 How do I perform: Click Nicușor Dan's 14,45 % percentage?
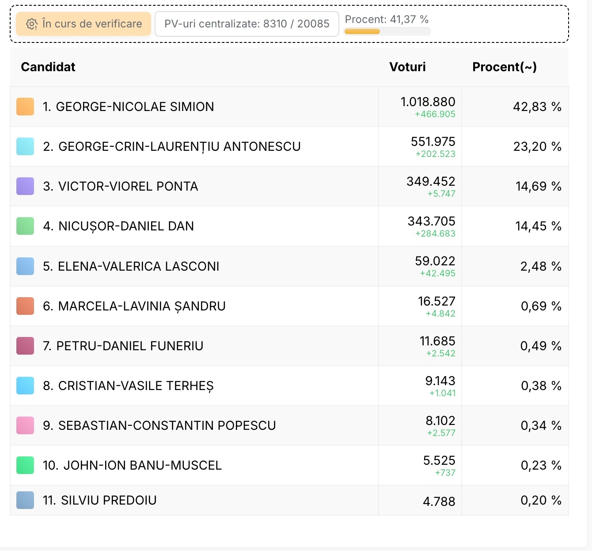[538, 226]
